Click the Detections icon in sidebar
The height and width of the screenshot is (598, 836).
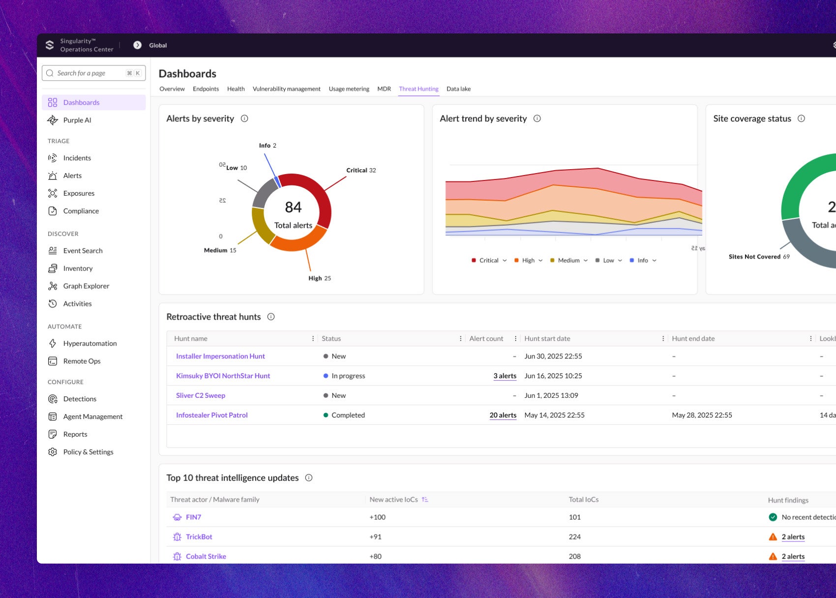pyautogui.click(x=53, y=399)
